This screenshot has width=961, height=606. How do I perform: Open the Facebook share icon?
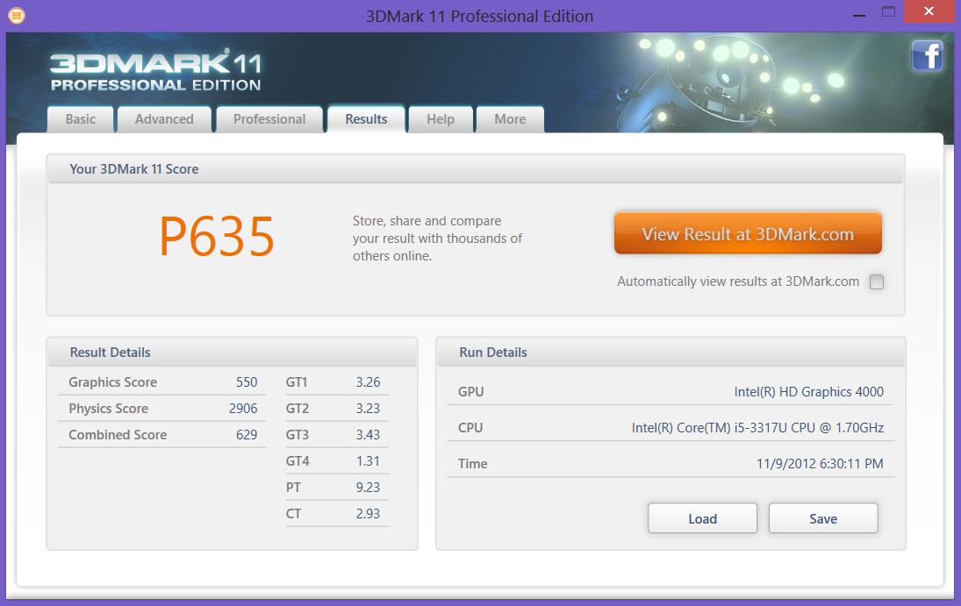tap(927, 56)
